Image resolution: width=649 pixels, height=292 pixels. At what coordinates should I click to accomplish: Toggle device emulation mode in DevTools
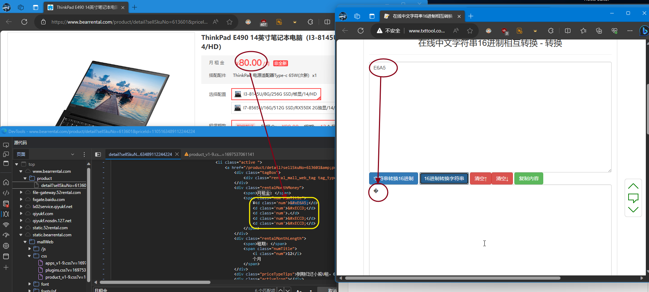(x=6, y=154)
